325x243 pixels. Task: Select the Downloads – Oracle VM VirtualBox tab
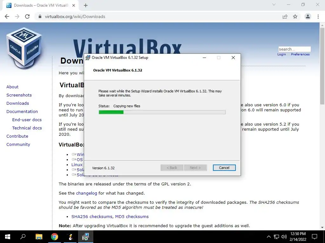pos(40,5)
